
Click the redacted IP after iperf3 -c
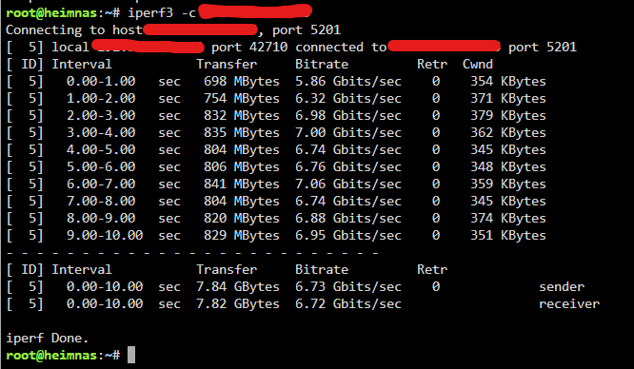(x=255, y=10)
